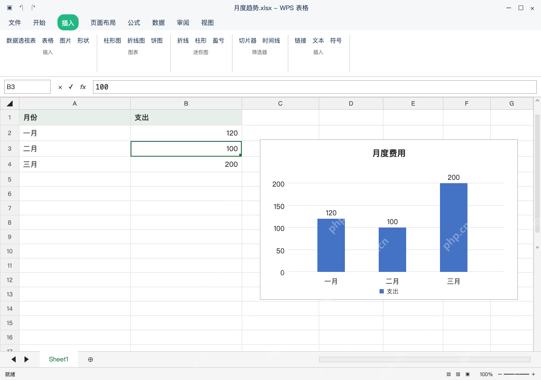Click the name box showing B3
Image resolution: width=541 pixels, height=380 pixels.
coord(27,87)
